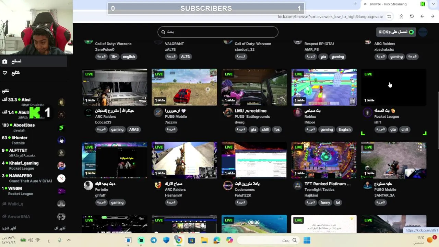Open a new browser tab with plus

[355, 4]
